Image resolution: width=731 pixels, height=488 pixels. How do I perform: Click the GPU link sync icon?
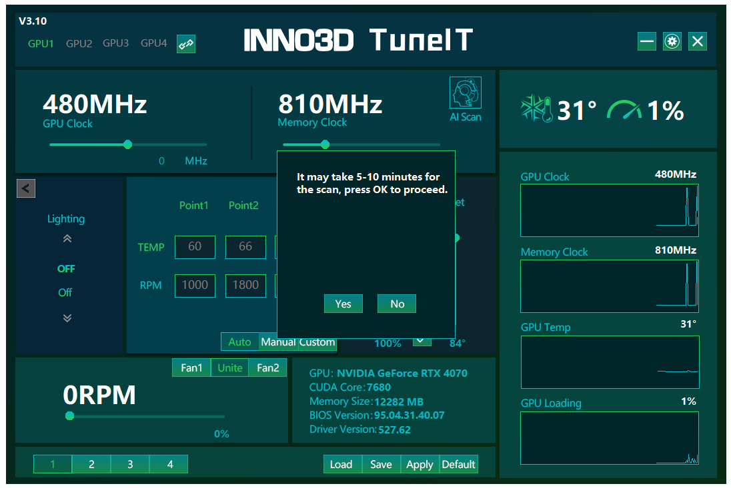pyautogui.click(x=186, y=44)
